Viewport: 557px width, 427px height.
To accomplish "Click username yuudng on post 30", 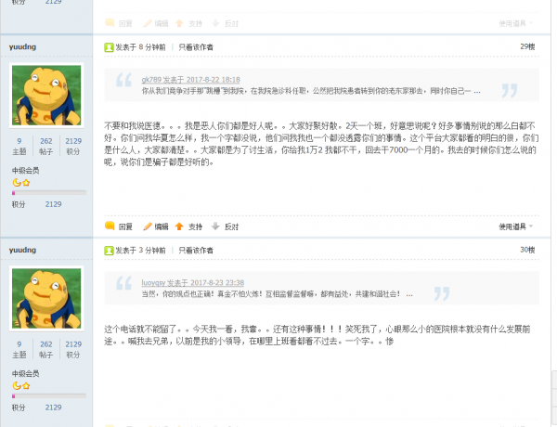I will pos(22,250).
